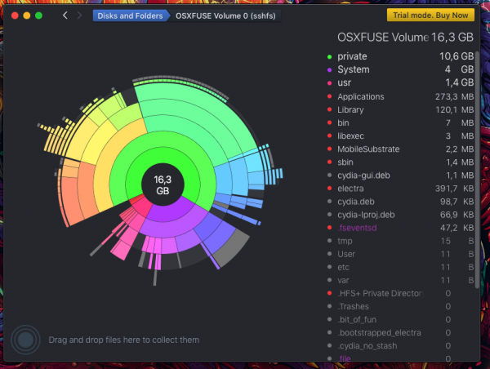Open the Library folder entry
Screen dimensions: 490x369
pyautogui.click(x=400, y=109)
